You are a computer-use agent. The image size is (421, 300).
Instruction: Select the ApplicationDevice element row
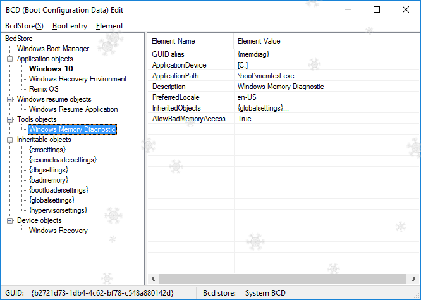coord(282,65)
